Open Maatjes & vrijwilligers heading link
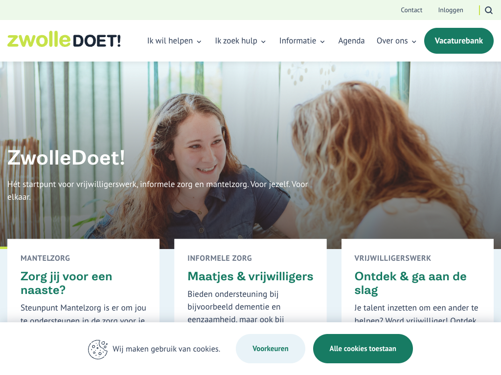 250,276
